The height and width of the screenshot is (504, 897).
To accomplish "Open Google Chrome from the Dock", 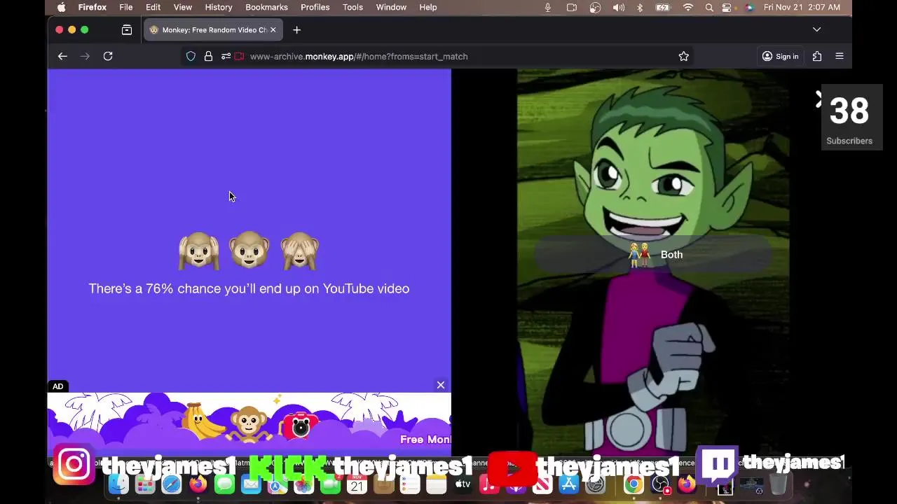I will coord(634,484).
